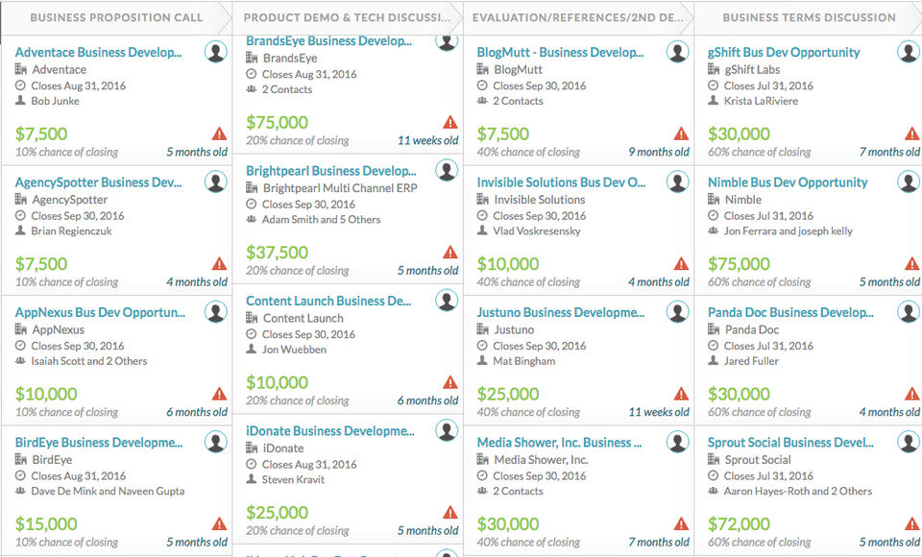The image size is (922, 557).
Task: Select the Business Terms Discussion stage
Action: [x=809, y=17]
